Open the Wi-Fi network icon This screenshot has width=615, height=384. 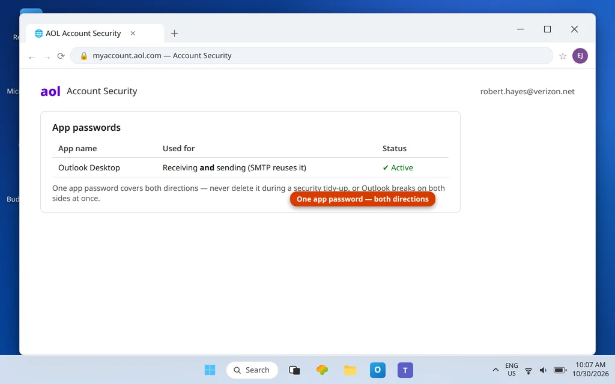point(529,370)
